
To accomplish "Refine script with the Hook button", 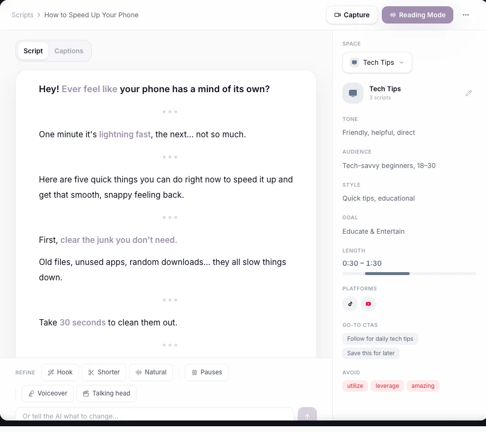I will tap(60, 372).
